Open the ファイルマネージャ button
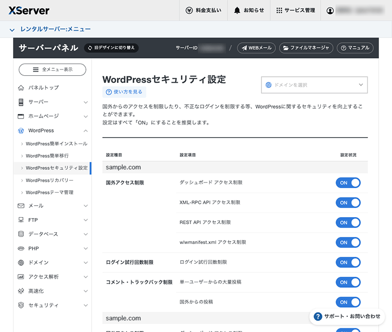 [x=306, y=48]
